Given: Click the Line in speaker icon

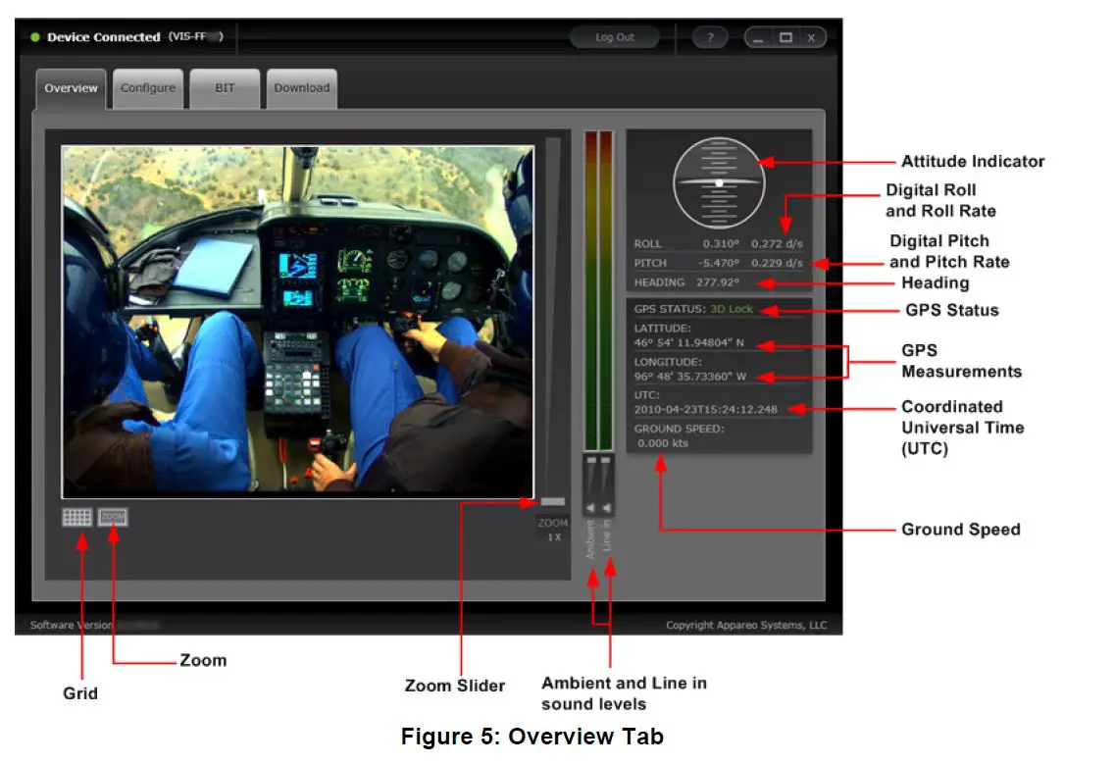Looking at the screenshot, I should point(608,507).
